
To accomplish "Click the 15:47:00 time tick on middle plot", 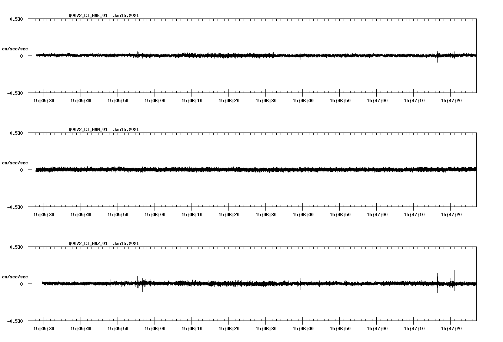I will point(376,214).
